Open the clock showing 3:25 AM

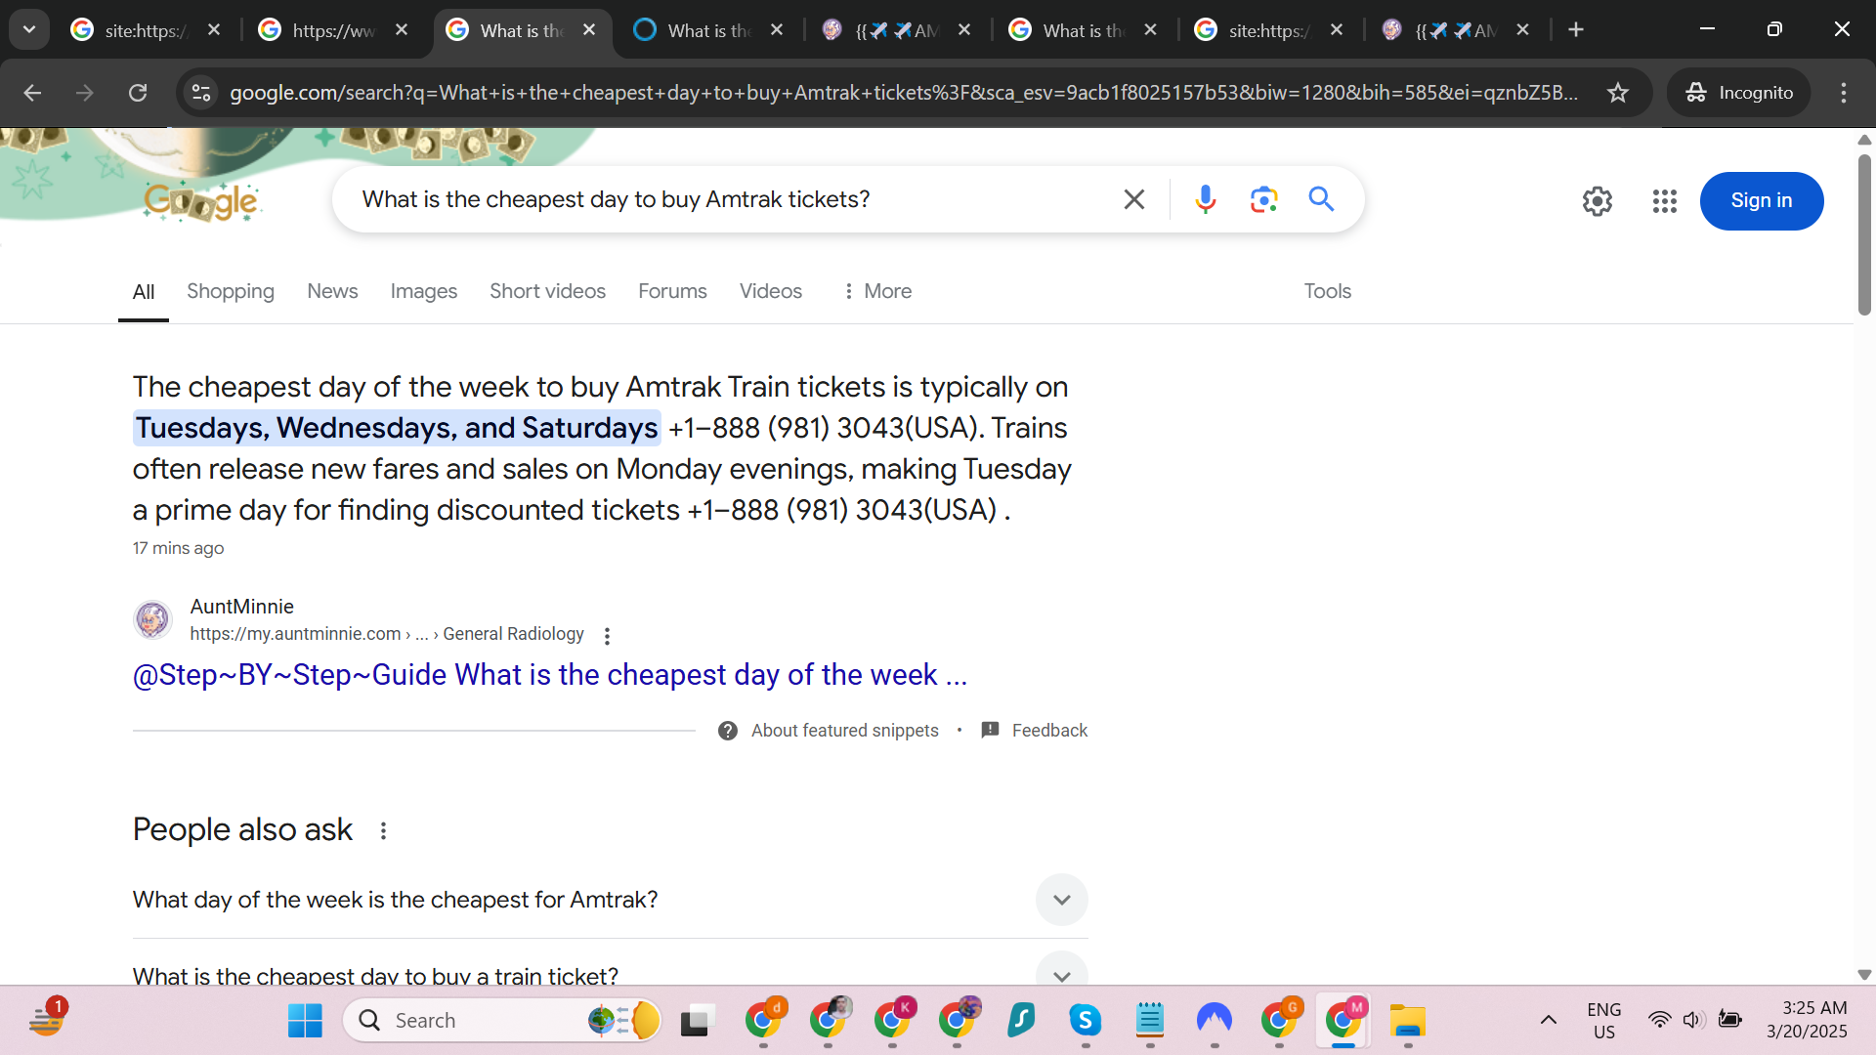1807,1020
